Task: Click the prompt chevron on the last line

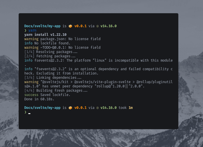Action: tap(25, 112)
